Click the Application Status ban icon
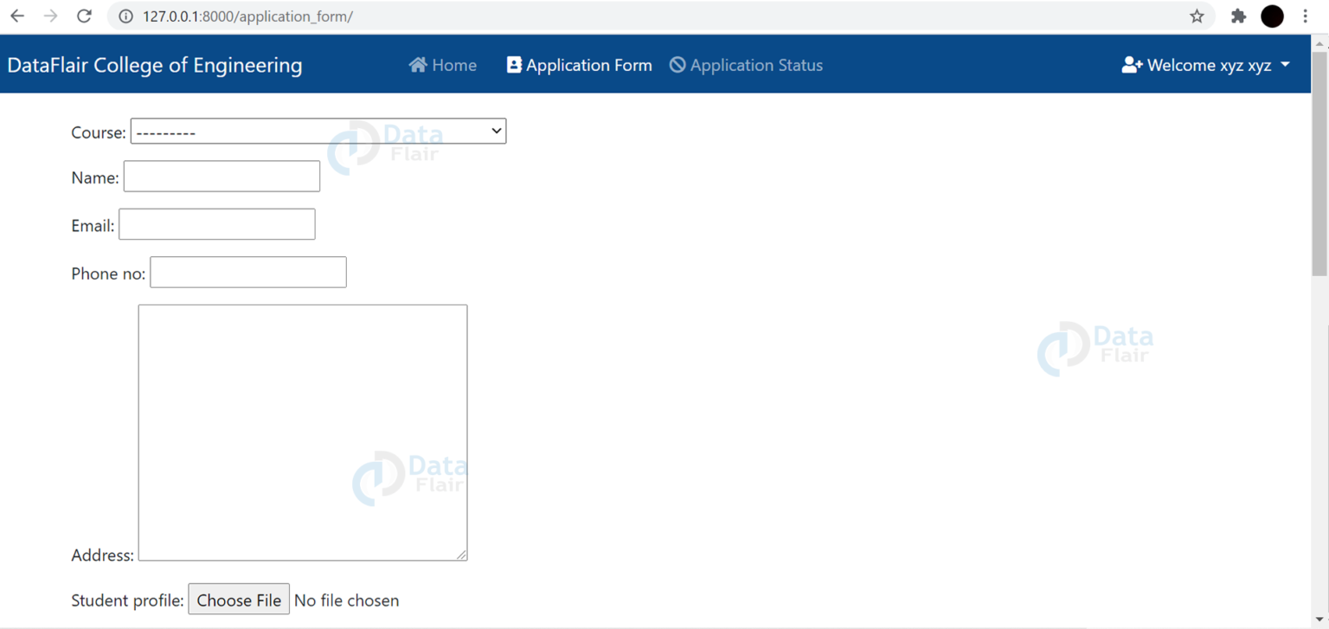This screenshot has width=1329, height=629. pyautogui.click(x=677, y=65)
